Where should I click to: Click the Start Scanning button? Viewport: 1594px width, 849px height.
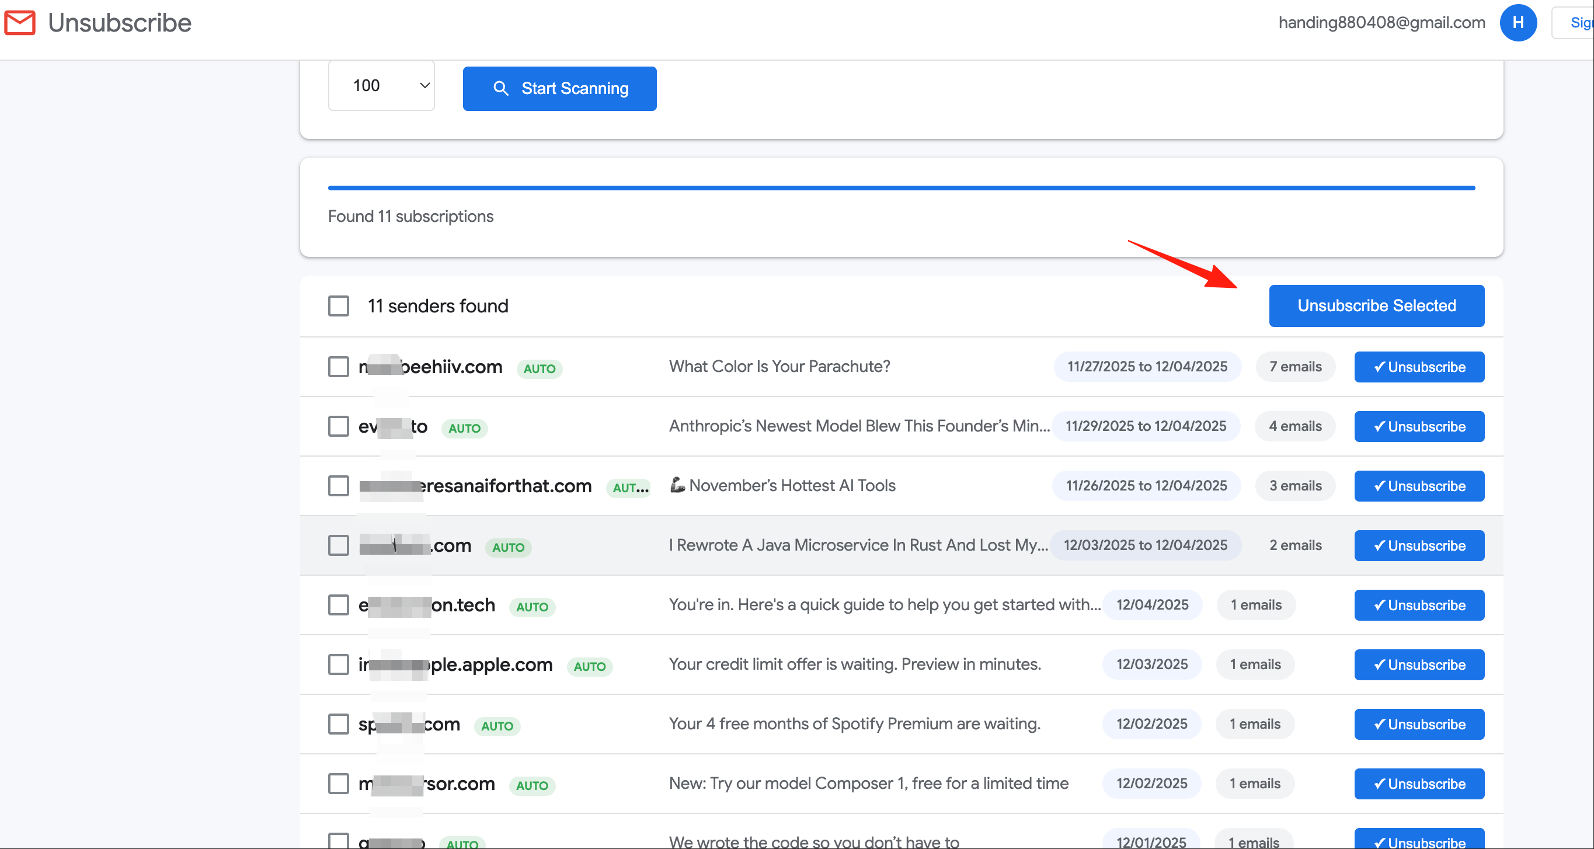tap(559, 89)
